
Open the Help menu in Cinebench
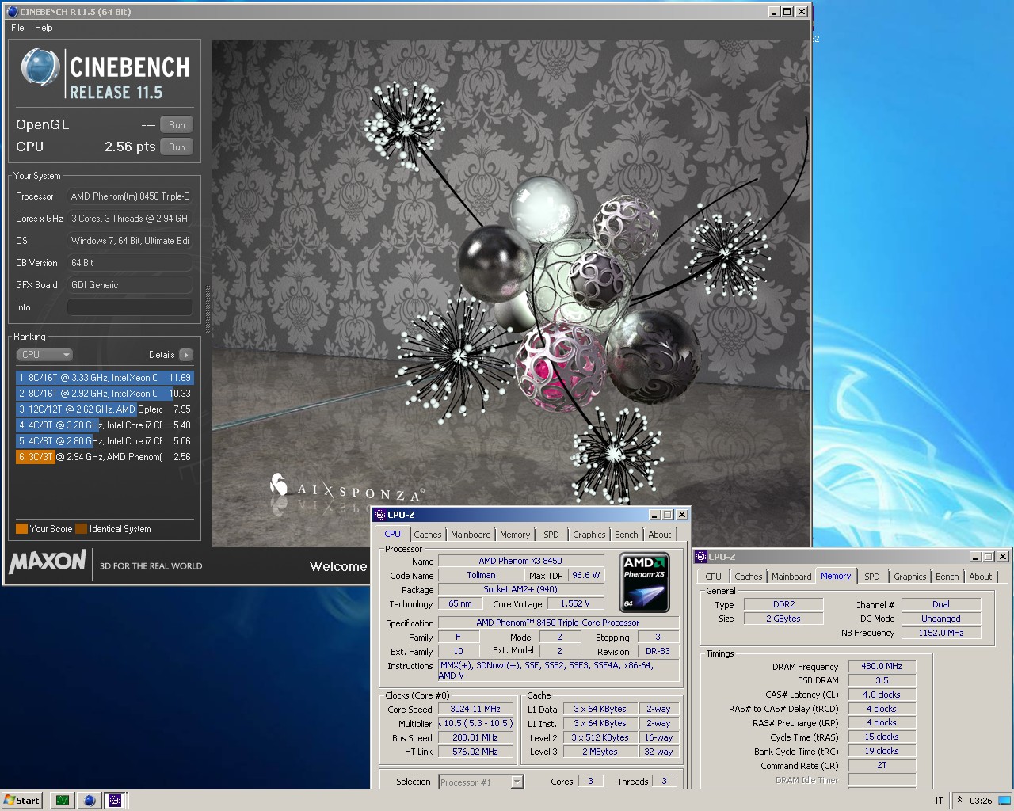pyautogui.click(x=44, y=28)
